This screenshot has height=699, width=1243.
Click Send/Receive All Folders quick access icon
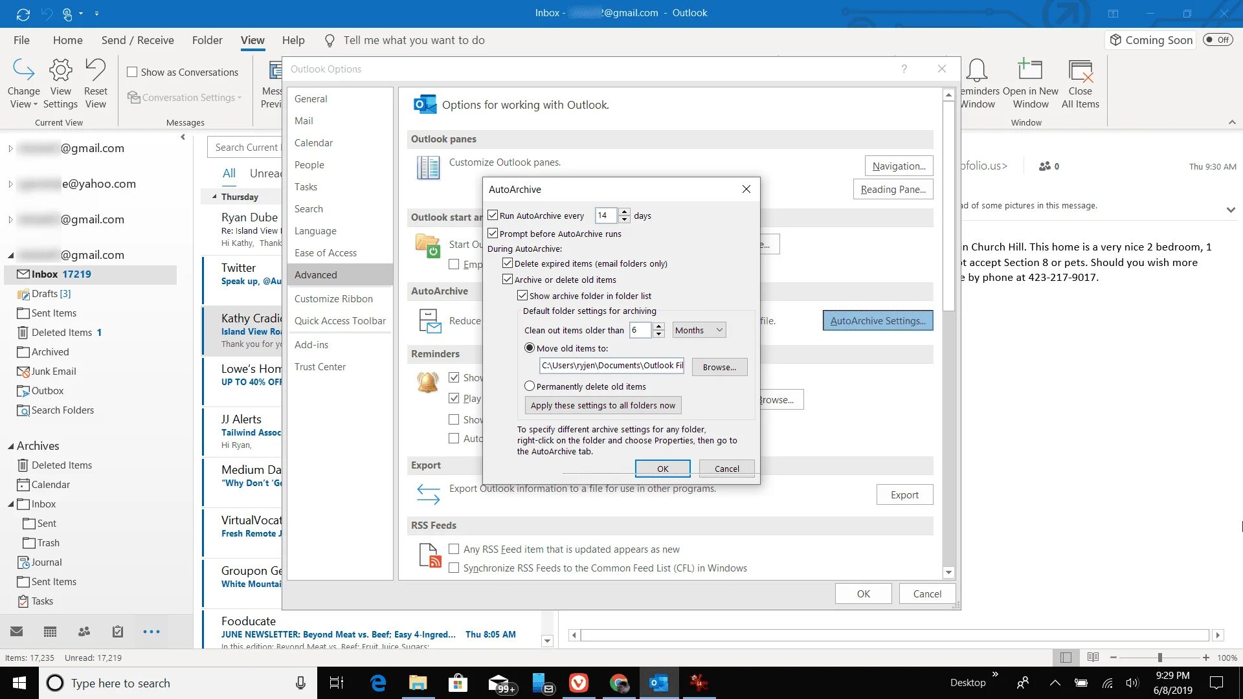pos(23,13)
